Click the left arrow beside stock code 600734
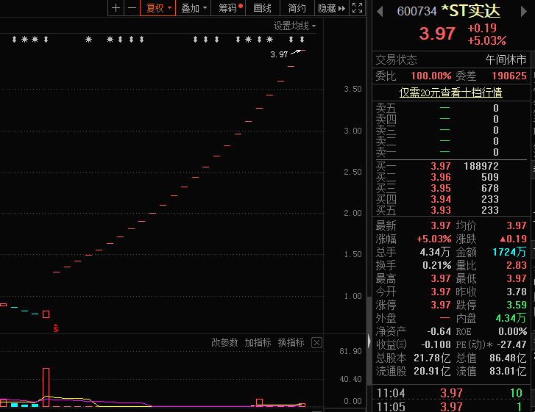The image size is (535, 412). click(380, 11)
